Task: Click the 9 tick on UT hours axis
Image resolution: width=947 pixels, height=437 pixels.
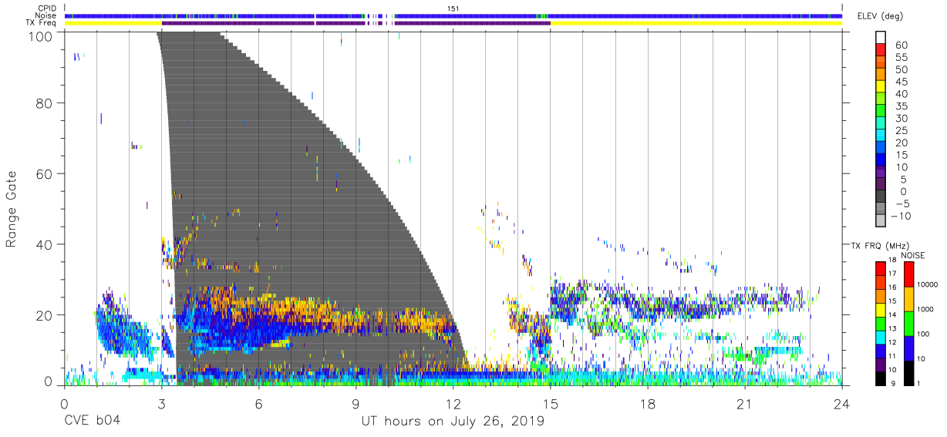Action: tap(356, 402)
